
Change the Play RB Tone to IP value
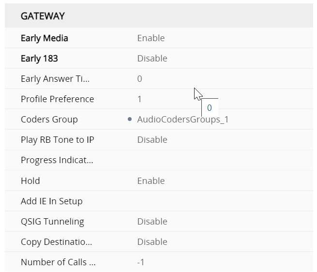[152, 140]
